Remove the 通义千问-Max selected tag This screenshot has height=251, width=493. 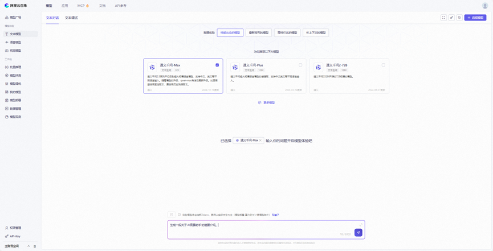(260, 141)
